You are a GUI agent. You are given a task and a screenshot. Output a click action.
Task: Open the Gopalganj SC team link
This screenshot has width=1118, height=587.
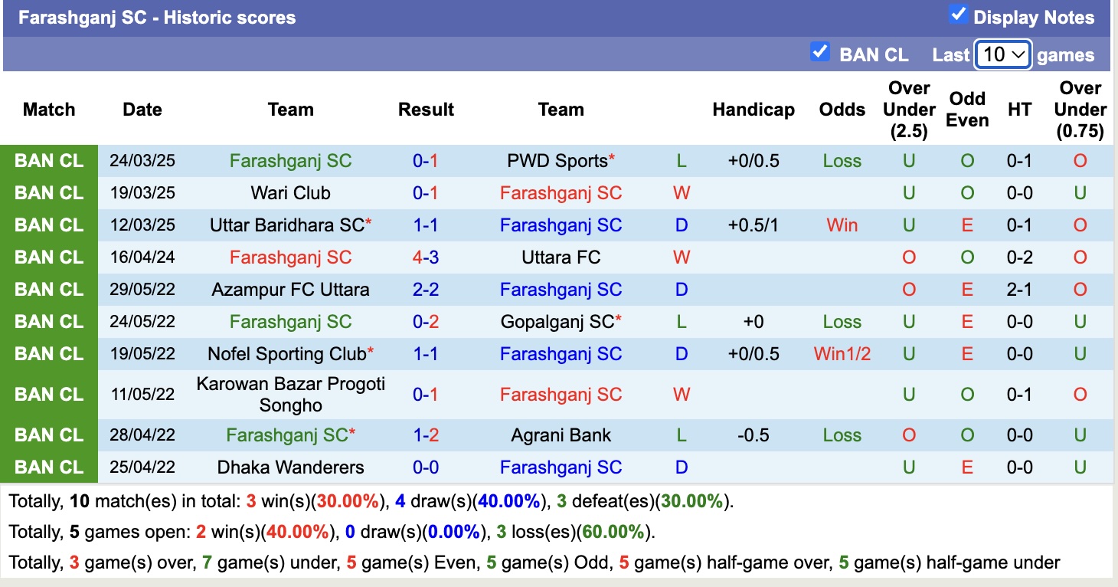557,322
